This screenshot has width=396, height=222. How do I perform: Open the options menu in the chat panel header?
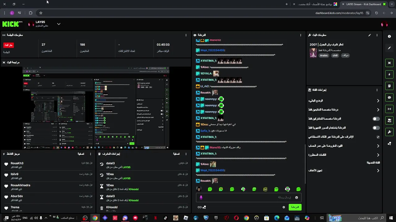pyautogui.click(x=301, y=35)
